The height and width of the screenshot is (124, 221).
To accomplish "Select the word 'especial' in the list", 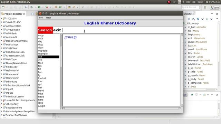I will click(x=43, y=51).
